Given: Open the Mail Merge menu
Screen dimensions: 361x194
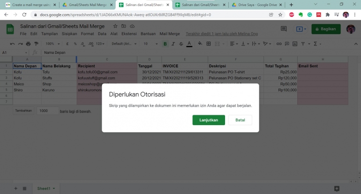Looking at the screenshot, I should [x=170, y=34].
